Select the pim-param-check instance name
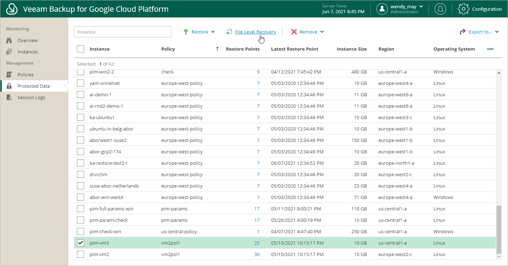The width and height of the screenshot is (508, 266). pos(109,220)
